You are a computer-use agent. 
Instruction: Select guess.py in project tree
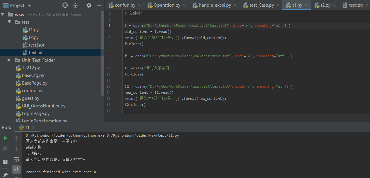pos(27,98)
